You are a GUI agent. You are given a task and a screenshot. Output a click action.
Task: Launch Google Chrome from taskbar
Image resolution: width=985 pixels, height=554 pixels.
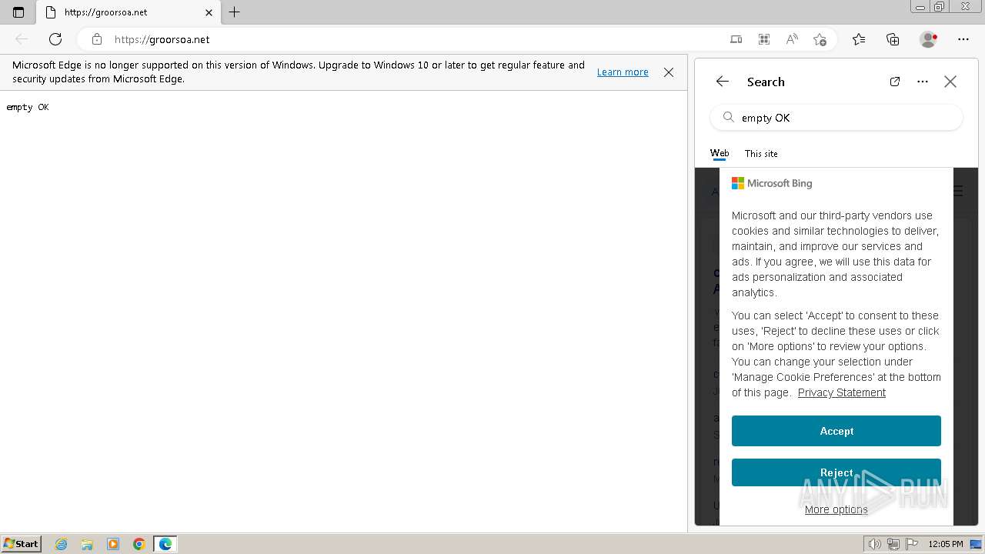click(139, 544)
